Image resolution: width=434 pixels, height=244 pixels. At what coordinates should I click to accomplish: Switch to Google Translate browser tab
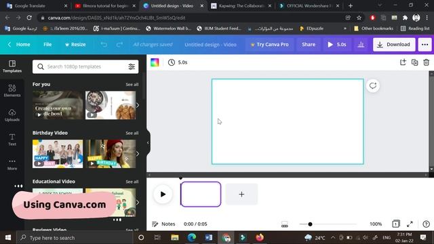tap(37, 6)
